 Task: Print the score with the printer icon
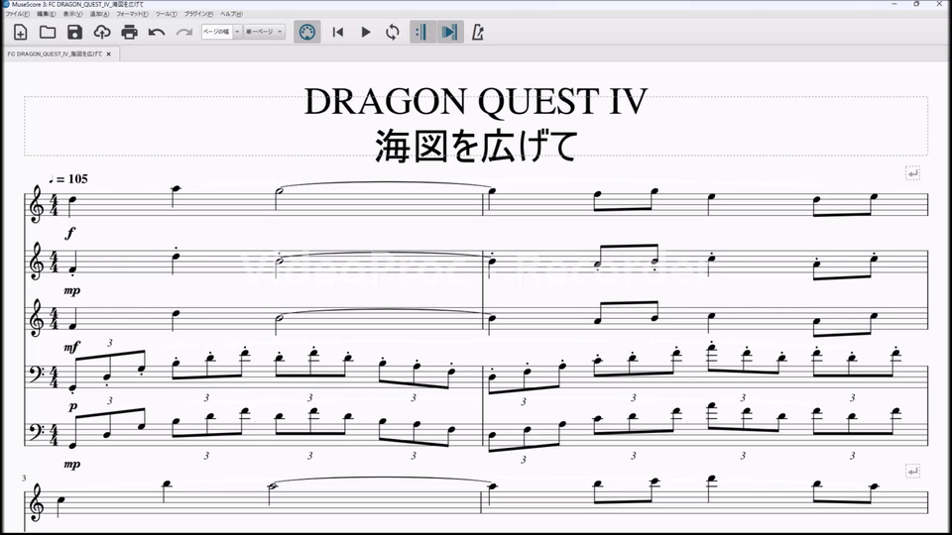[129, 32]
